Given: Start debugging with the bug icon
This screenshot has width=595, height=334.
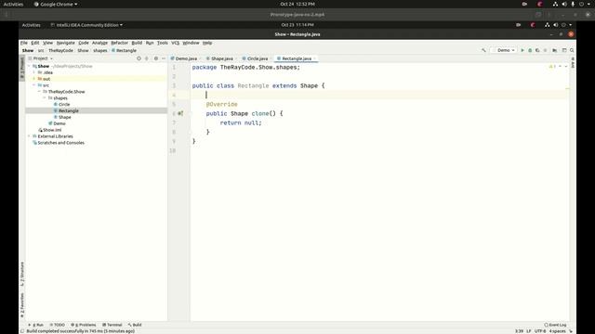Looking at the screenshot, I should [x=530, y=50].
